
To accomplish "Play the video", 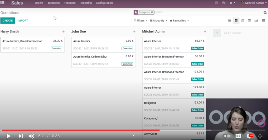I will (x=9, y=136).
